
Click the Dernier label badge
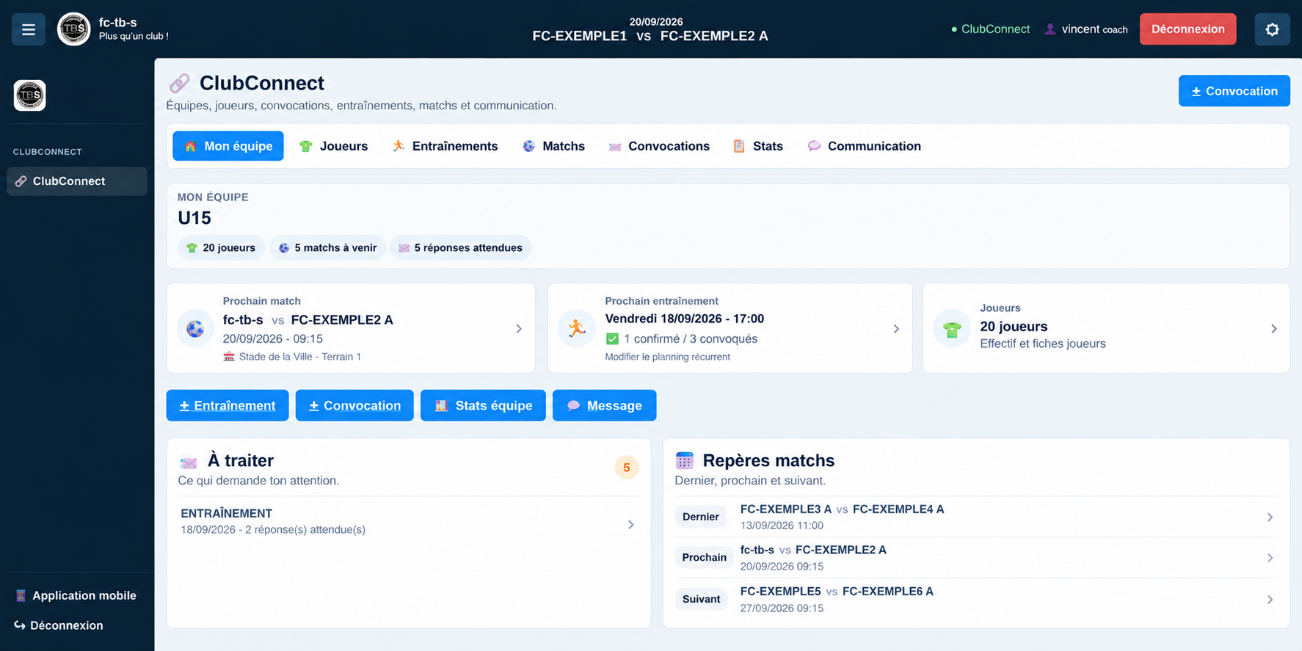(701, 517)
